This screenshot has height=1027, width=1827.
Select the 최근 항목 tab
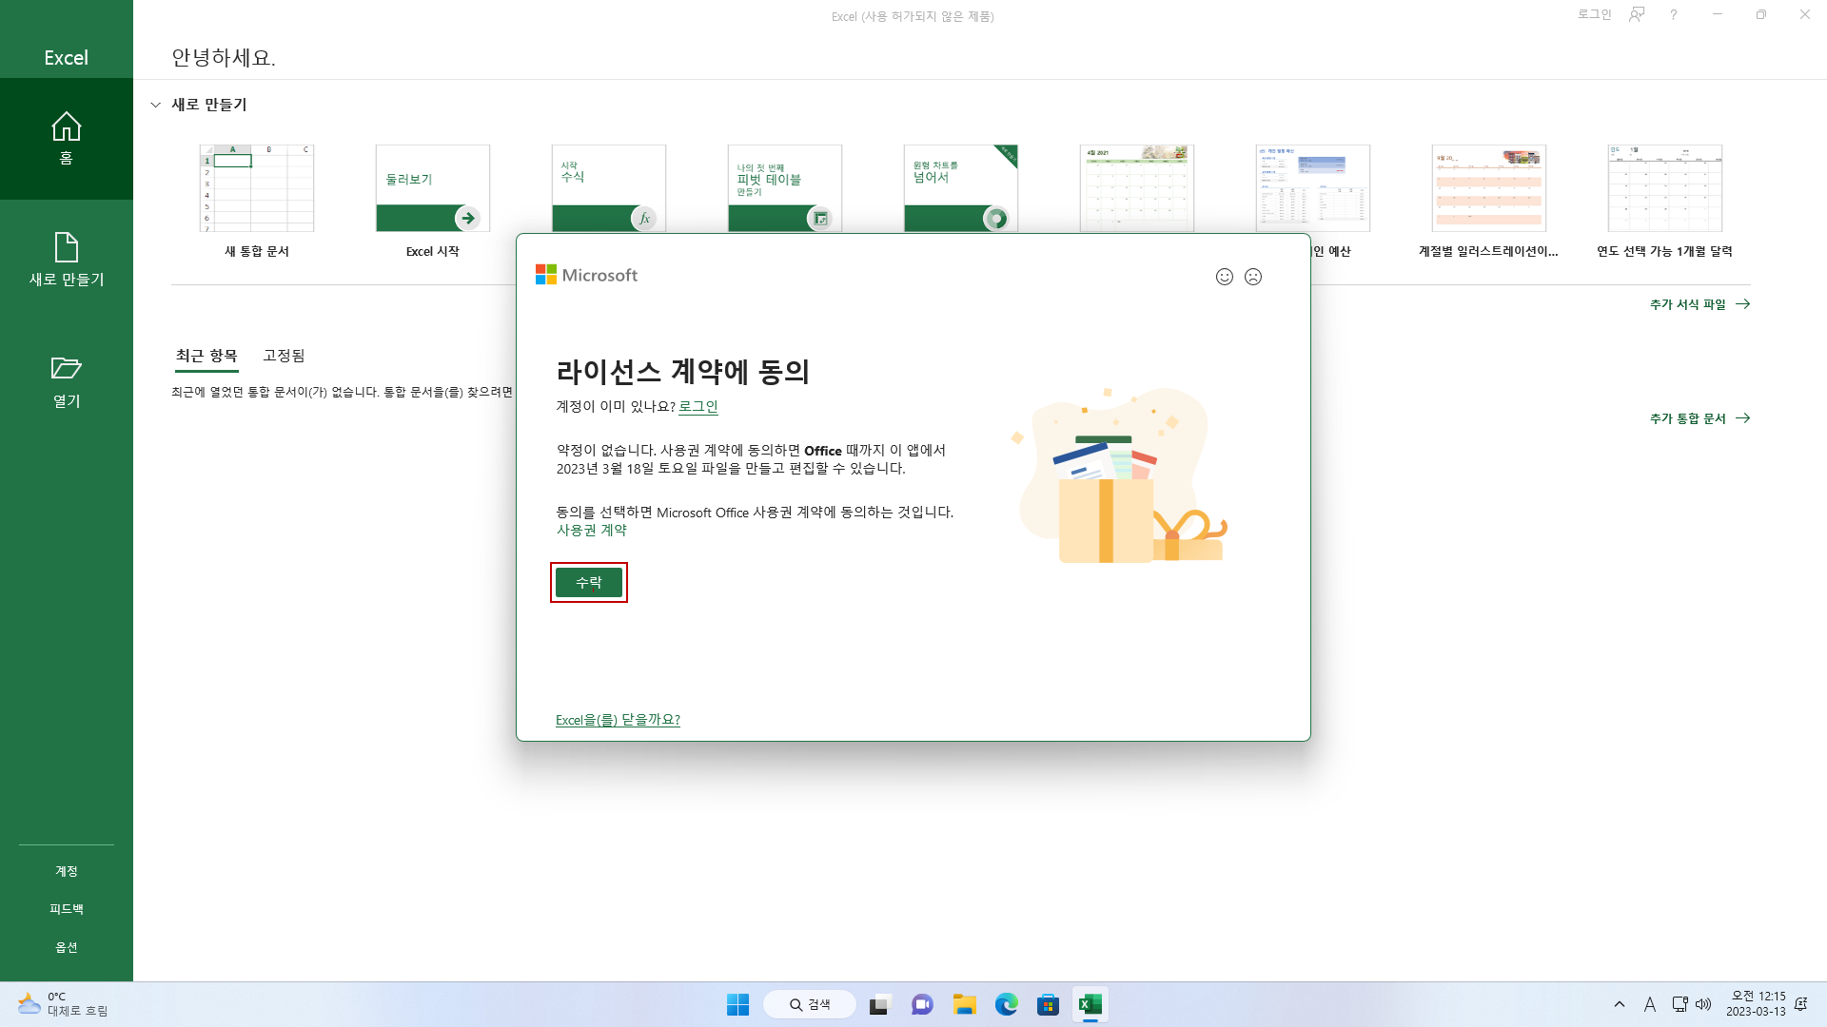pos(206,356)
